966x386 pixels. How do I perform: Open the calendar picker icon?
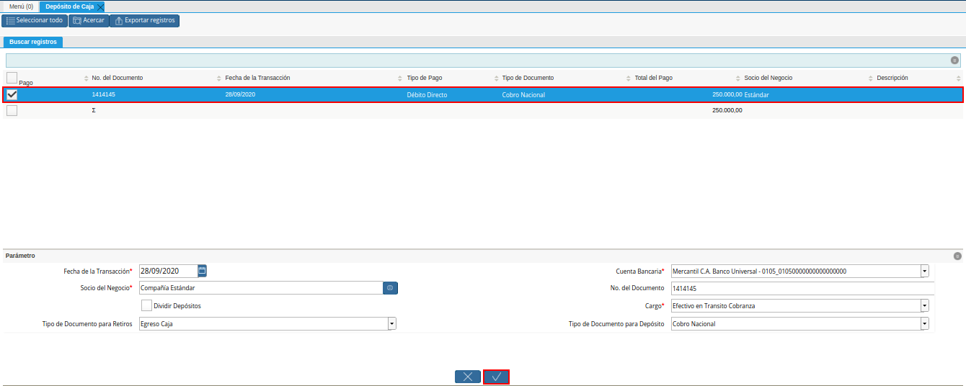pyautogui.click(x=203, y=271)
